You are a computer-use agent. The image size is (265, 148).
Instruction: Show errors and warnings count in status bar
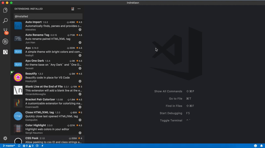click(28, 146)
